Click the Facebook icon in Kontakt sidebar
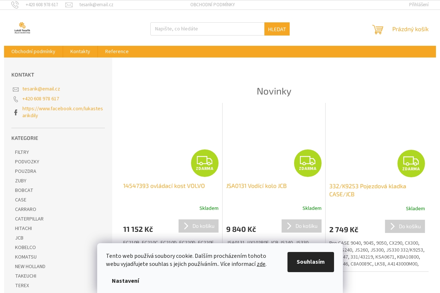Screen dimensions: 440x293 16,112
